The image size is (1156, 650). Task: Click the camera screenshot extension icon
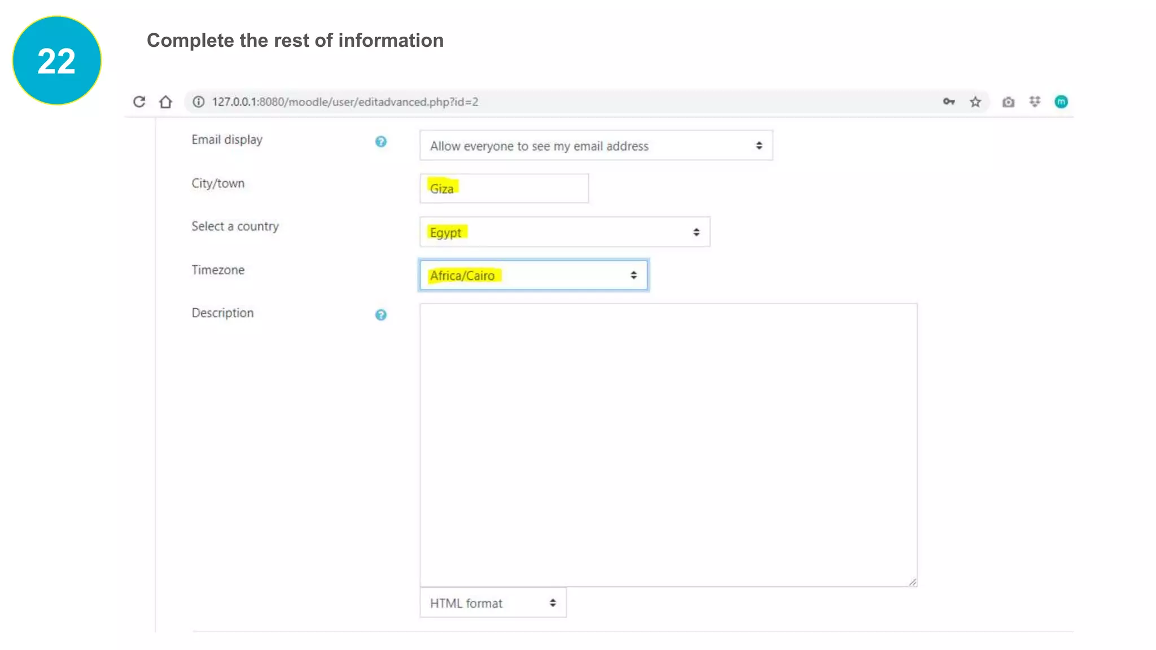tap(1008, 102)
